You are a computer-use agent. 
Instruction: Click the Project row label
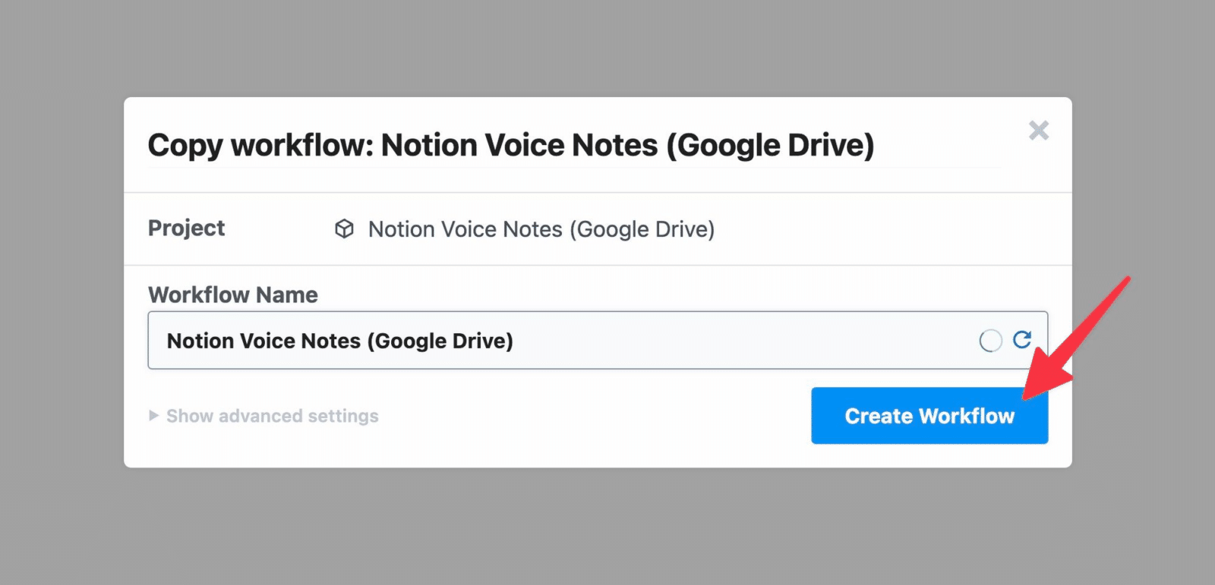[186, 228]
